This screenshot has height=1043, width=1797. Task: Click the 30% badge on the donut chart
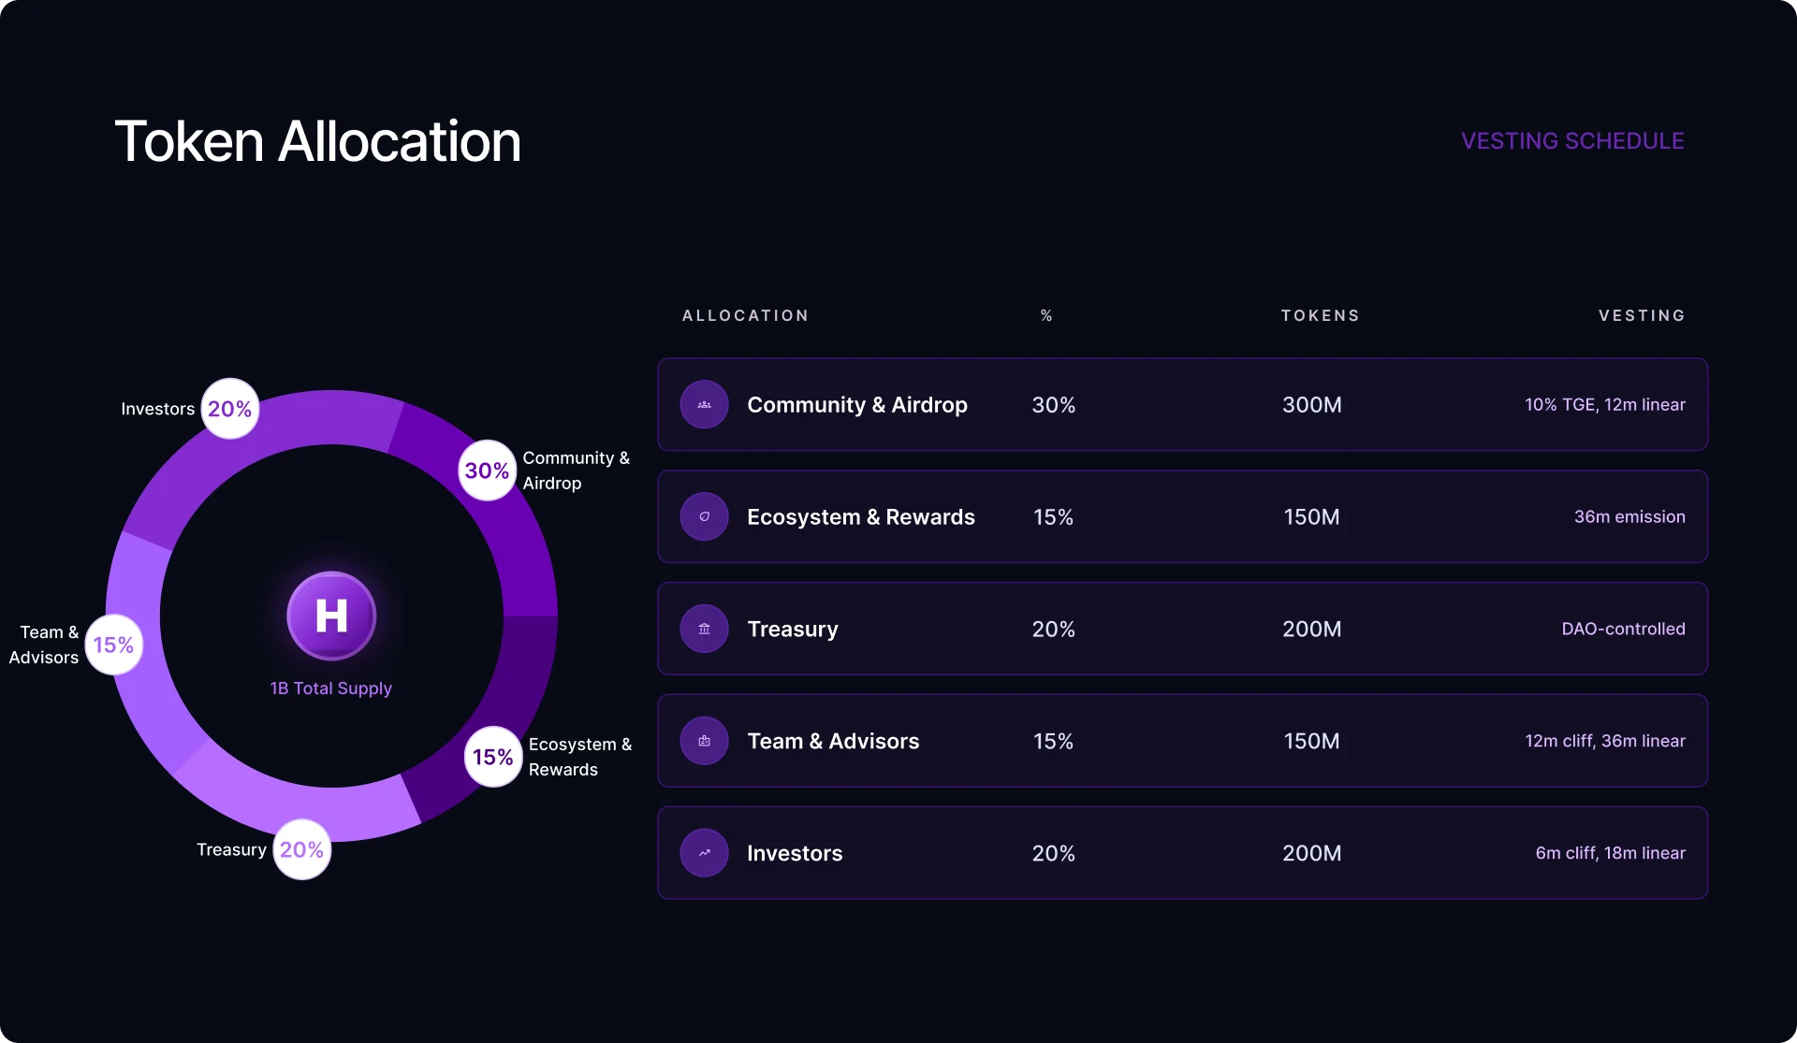tap(487, 471)
